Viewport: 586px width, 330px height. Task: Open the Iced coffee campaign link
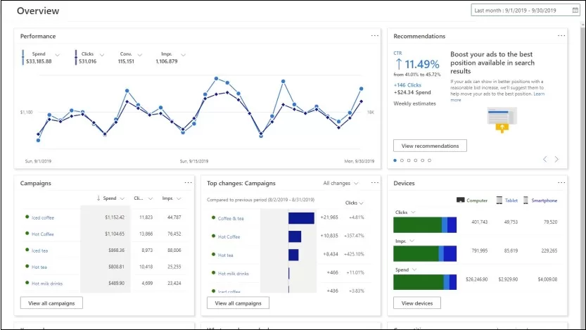coord(43,217)
